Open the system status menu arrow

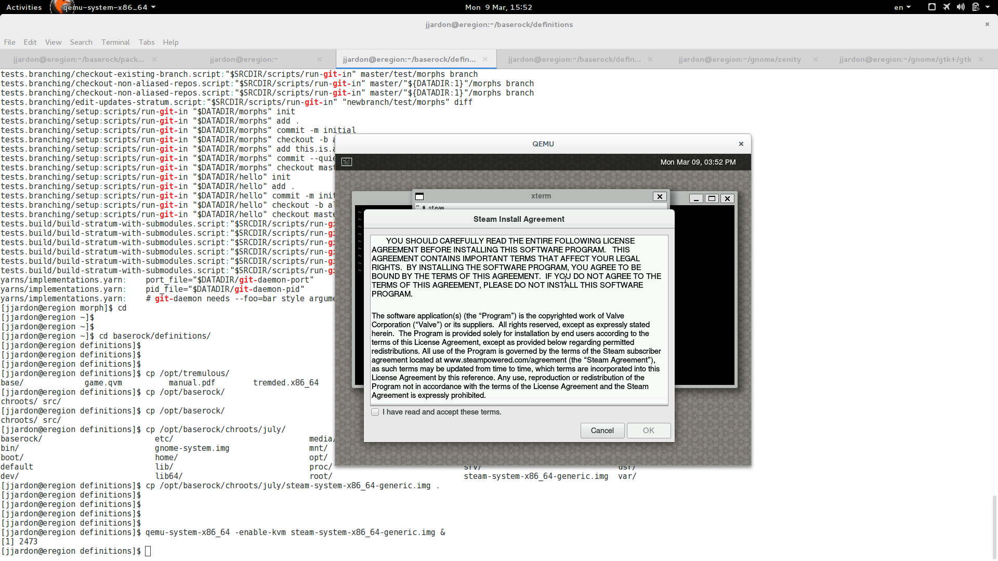click(988, 7)
